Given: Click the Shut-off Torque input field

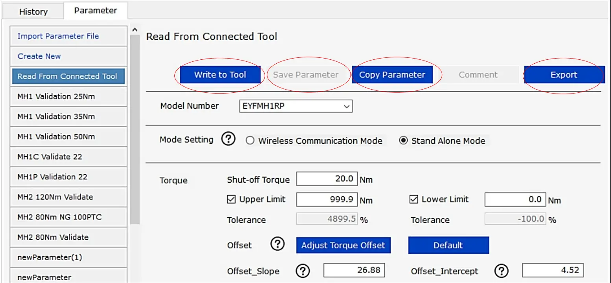Looking at the screenshot, I should click(x=327, y=179).
